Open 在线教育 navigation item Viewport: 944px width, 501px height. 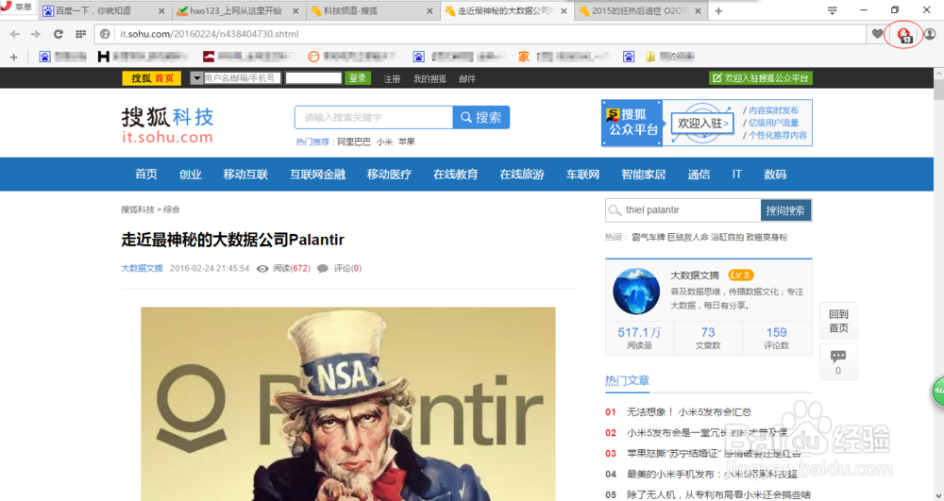point(456,175)
